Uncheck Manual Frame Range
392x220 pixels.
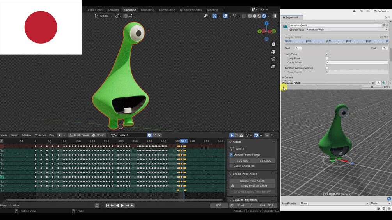coord(231,155)
